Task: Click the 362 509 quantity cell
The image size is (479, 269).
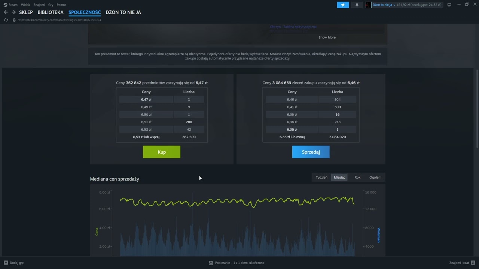Action: 189,137
